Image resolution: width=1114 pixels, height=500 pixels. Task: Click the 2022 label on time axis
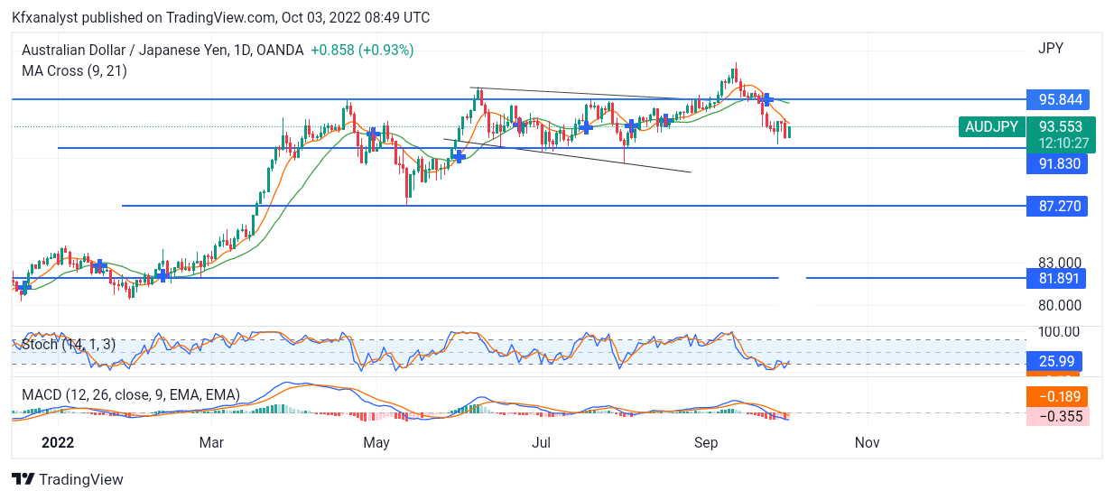58,442
